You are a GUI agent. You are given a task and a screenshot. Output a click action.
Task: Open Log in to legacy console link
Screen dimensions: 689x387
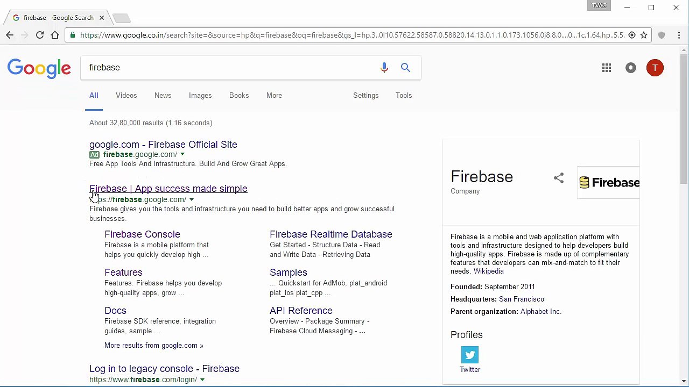click(164, 369)
